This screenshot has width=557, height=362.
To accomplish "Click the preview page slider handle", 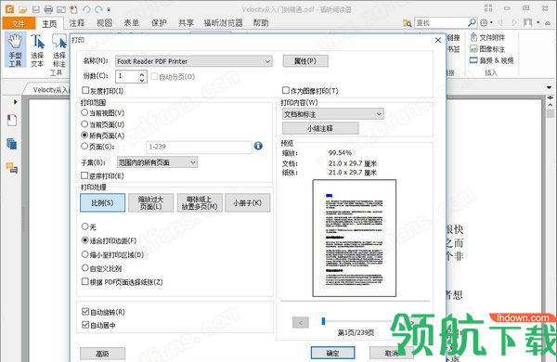I will (323, 321).
